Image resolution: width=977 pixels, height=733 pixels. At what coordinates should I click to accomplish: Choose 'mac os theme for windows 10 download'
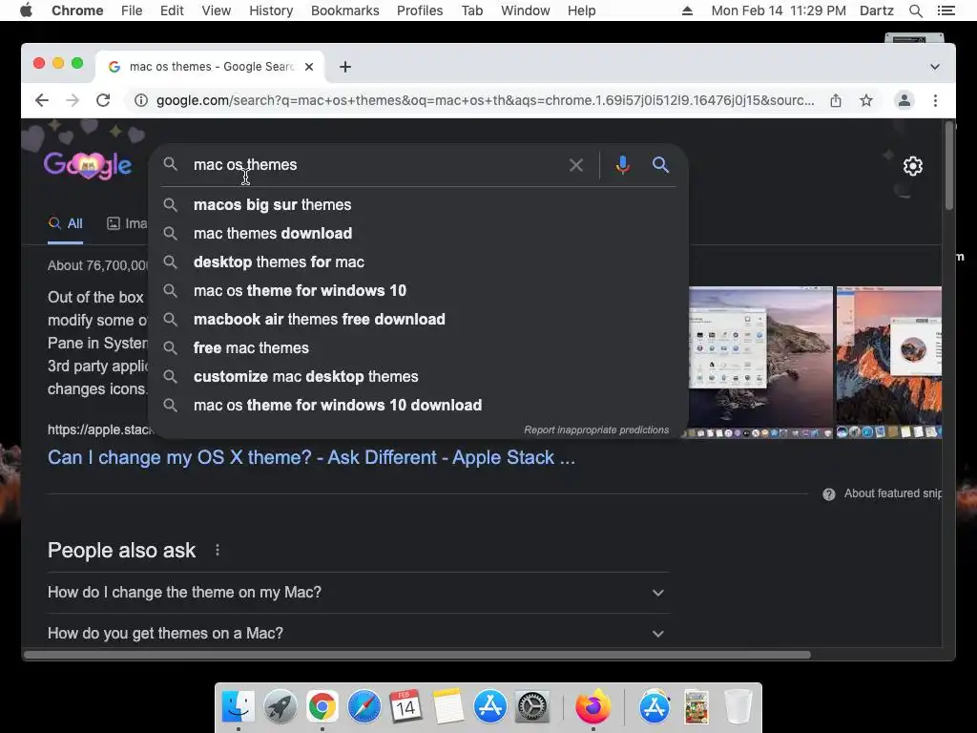point(418,405)
